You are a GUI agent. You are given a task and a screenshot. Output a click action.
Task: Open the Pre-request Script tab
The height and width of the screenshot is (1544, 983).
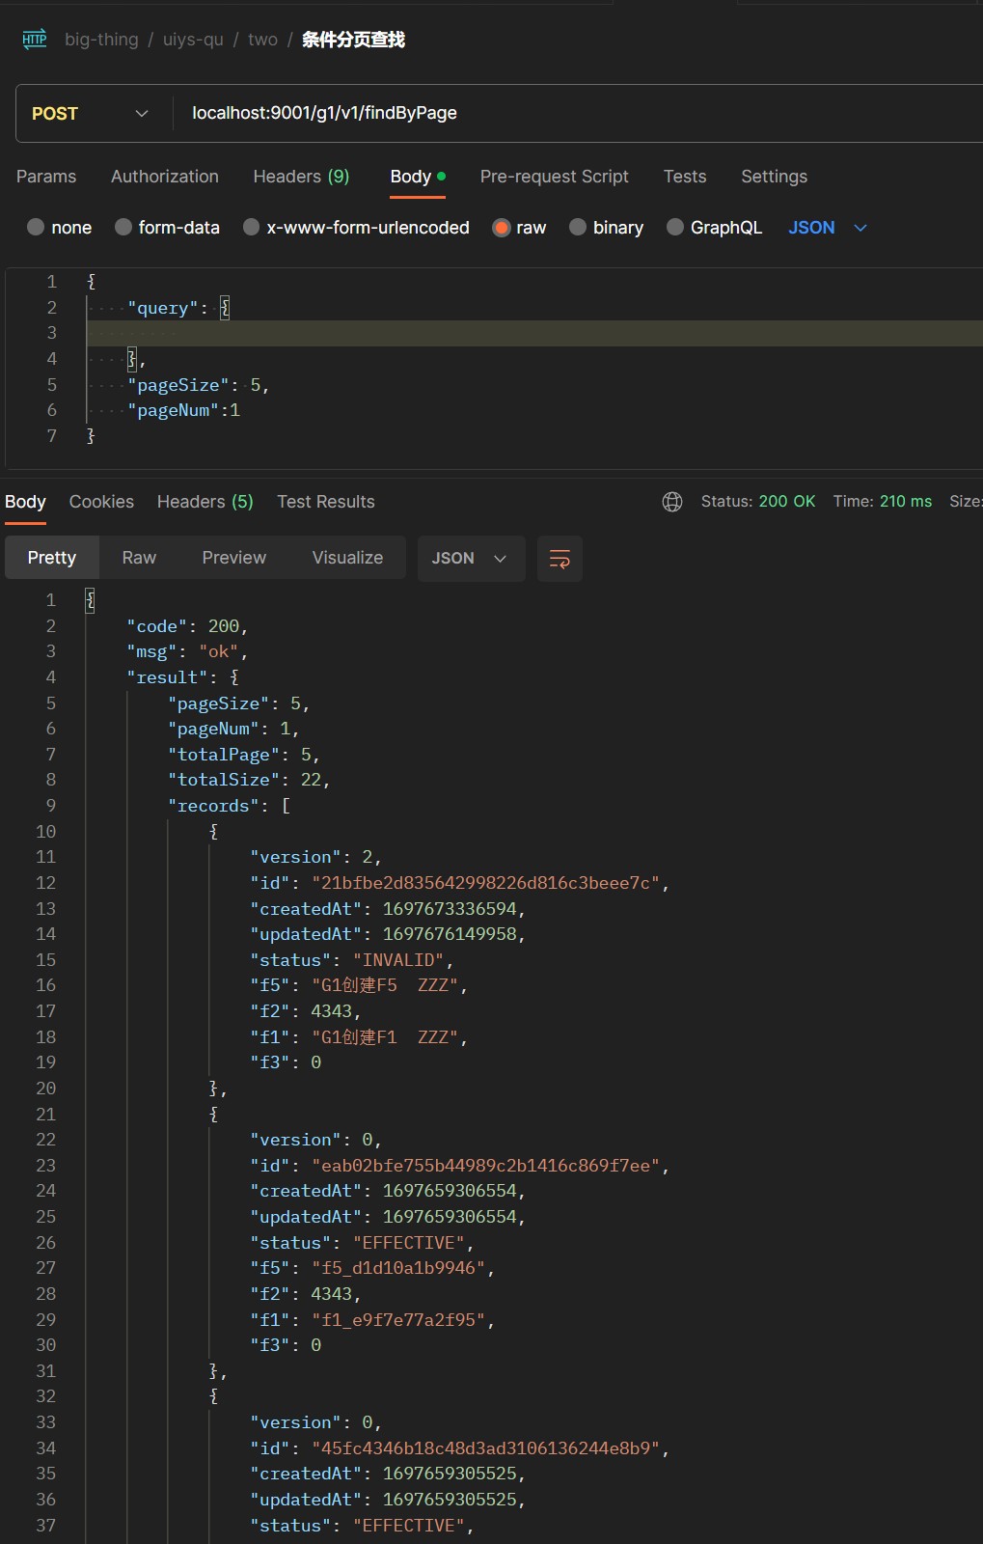point(555,177)
